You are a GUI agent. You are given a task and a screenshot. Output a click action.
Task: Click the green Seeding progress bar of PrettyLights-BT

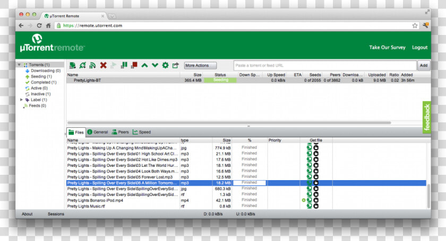(x=220, y=81)
